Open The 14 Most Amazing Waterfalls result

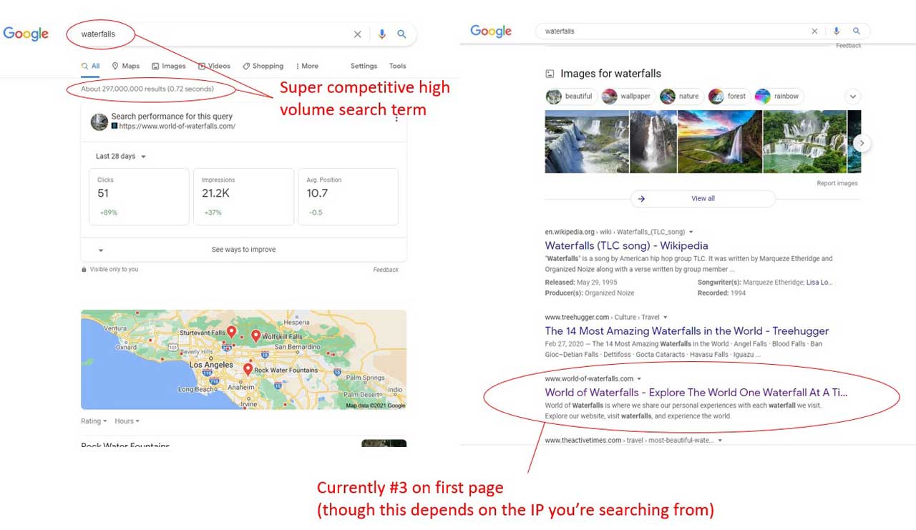(x=687, y=331)
